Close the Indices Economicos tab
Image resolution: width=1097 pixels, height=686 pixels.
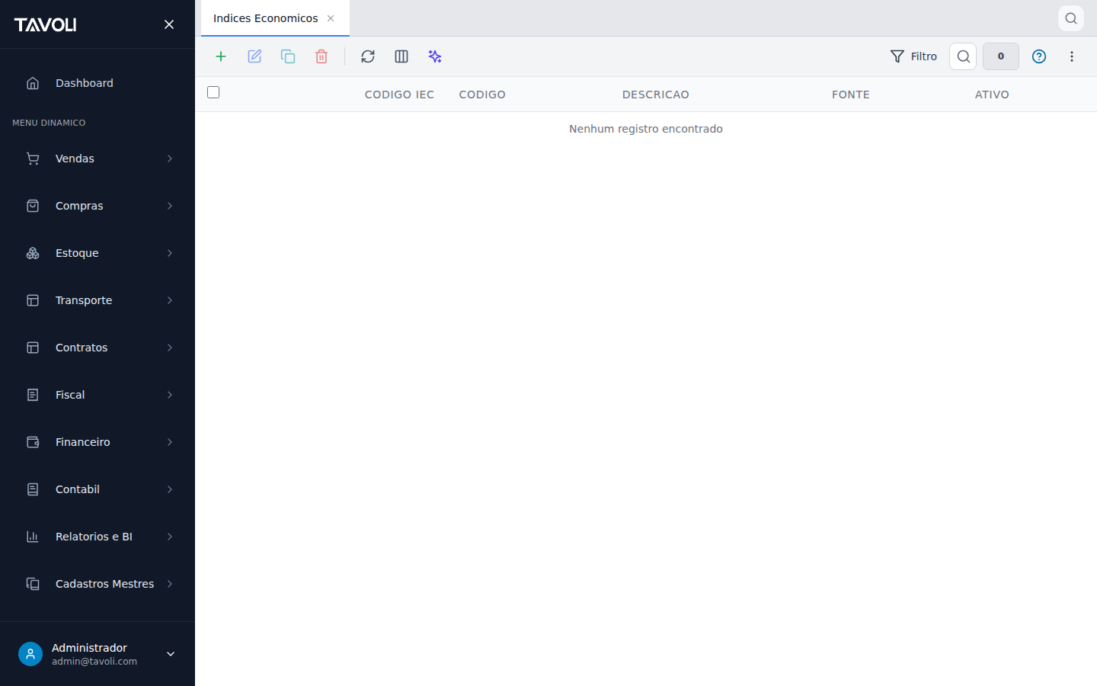331,18
